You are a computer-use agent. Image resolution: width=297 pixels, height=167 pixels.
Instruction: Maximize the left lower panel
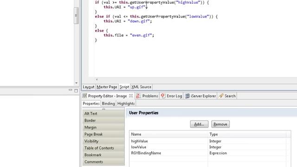click(x=76, y=91)
